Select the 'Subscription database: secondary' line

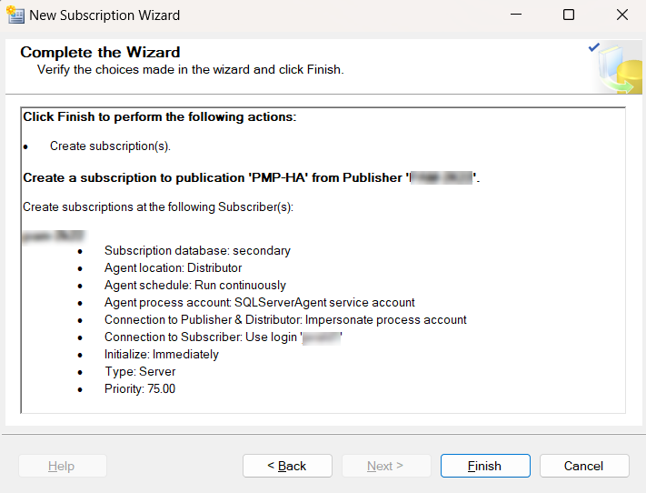[x=197, y=250]
